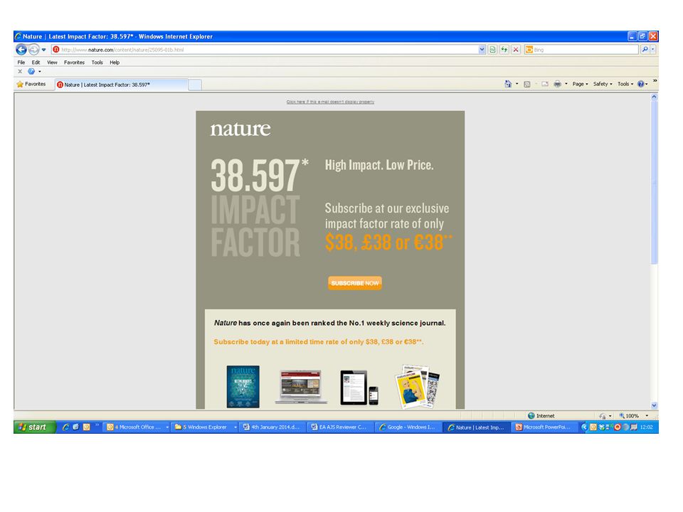Click the link 'Click here if this e-mail doesn't display properly'

point(330,102)
